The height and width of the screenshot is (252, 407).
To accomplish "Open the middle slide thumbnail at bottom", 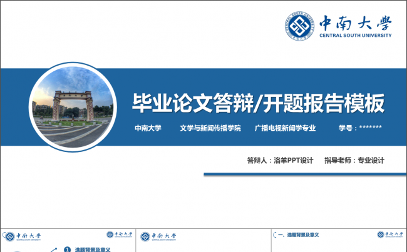I will (203, 240).
